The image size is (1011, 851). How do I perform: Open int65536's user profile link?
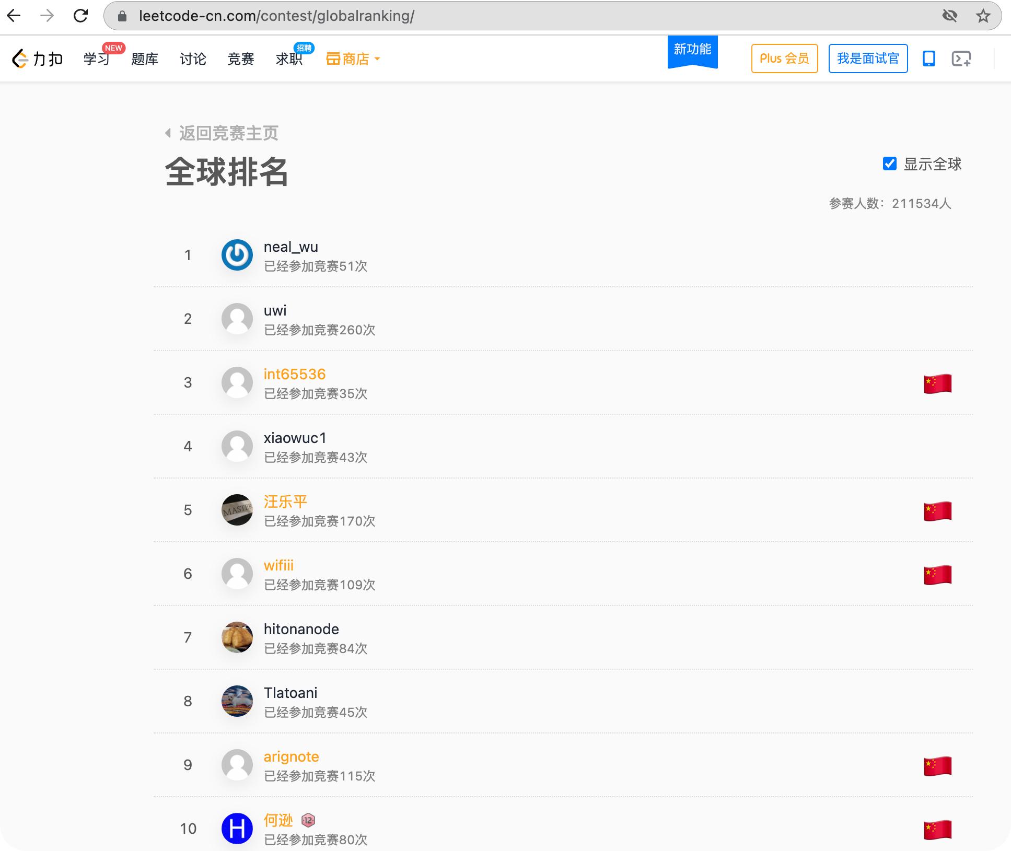(x=294, y=374)
